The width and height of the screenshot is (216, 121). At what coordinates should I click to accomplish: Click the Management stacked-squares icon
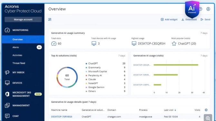point(7,105)
